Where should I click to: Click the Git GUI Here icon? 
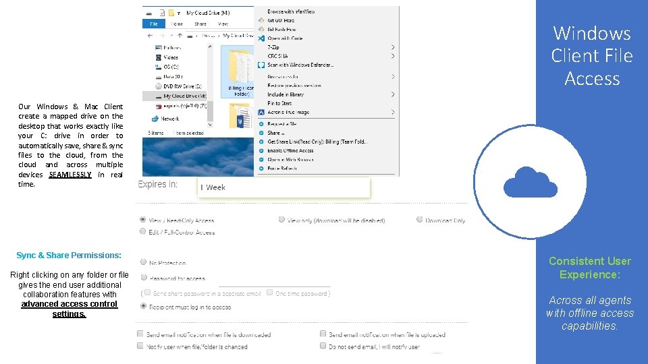(x=261, y=20)
